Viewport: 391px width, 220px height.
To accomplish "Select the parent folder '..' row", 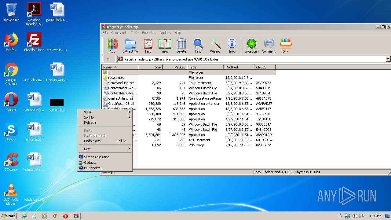I will [x=189, y=72].
